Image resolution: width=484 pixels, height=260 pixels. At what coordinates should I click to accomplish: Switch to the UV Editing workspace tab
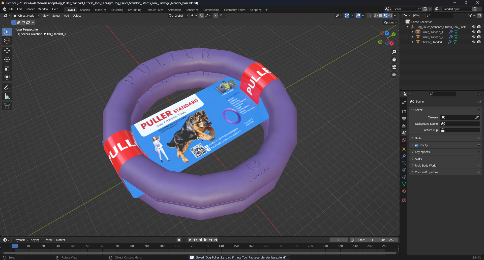point(135,10)
